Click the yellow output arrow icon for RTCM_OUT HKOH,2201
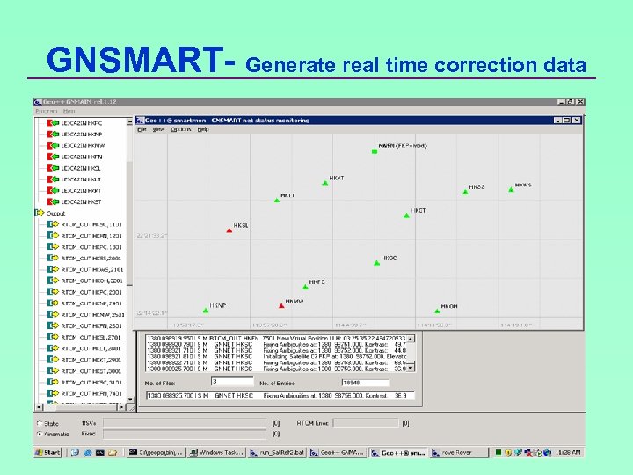The width and height of the screenshot is (633, 475). pyautogui.click(x=53, y=281)
